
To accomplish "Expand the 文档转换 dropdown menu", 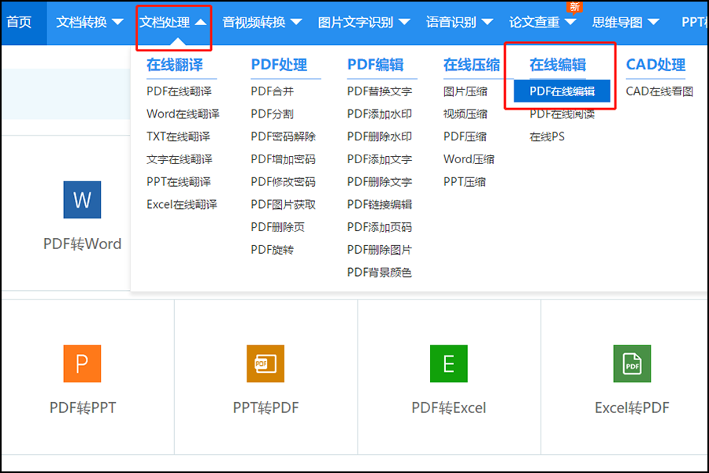I will click(90, 22).
